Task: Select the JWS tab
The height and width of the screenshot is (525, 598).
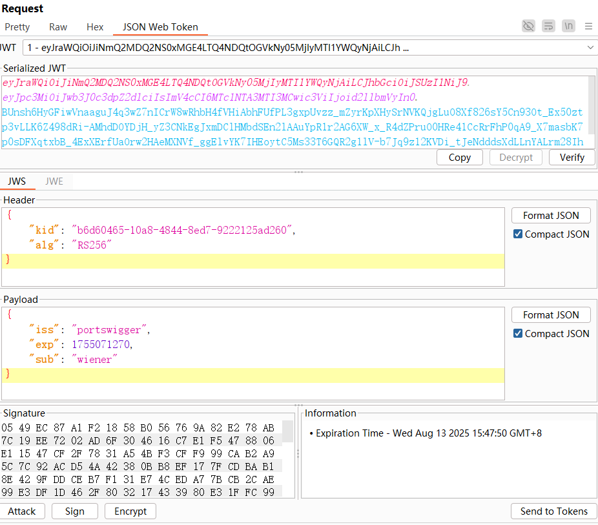Action: pyautogui.click(x=17, y=181)
